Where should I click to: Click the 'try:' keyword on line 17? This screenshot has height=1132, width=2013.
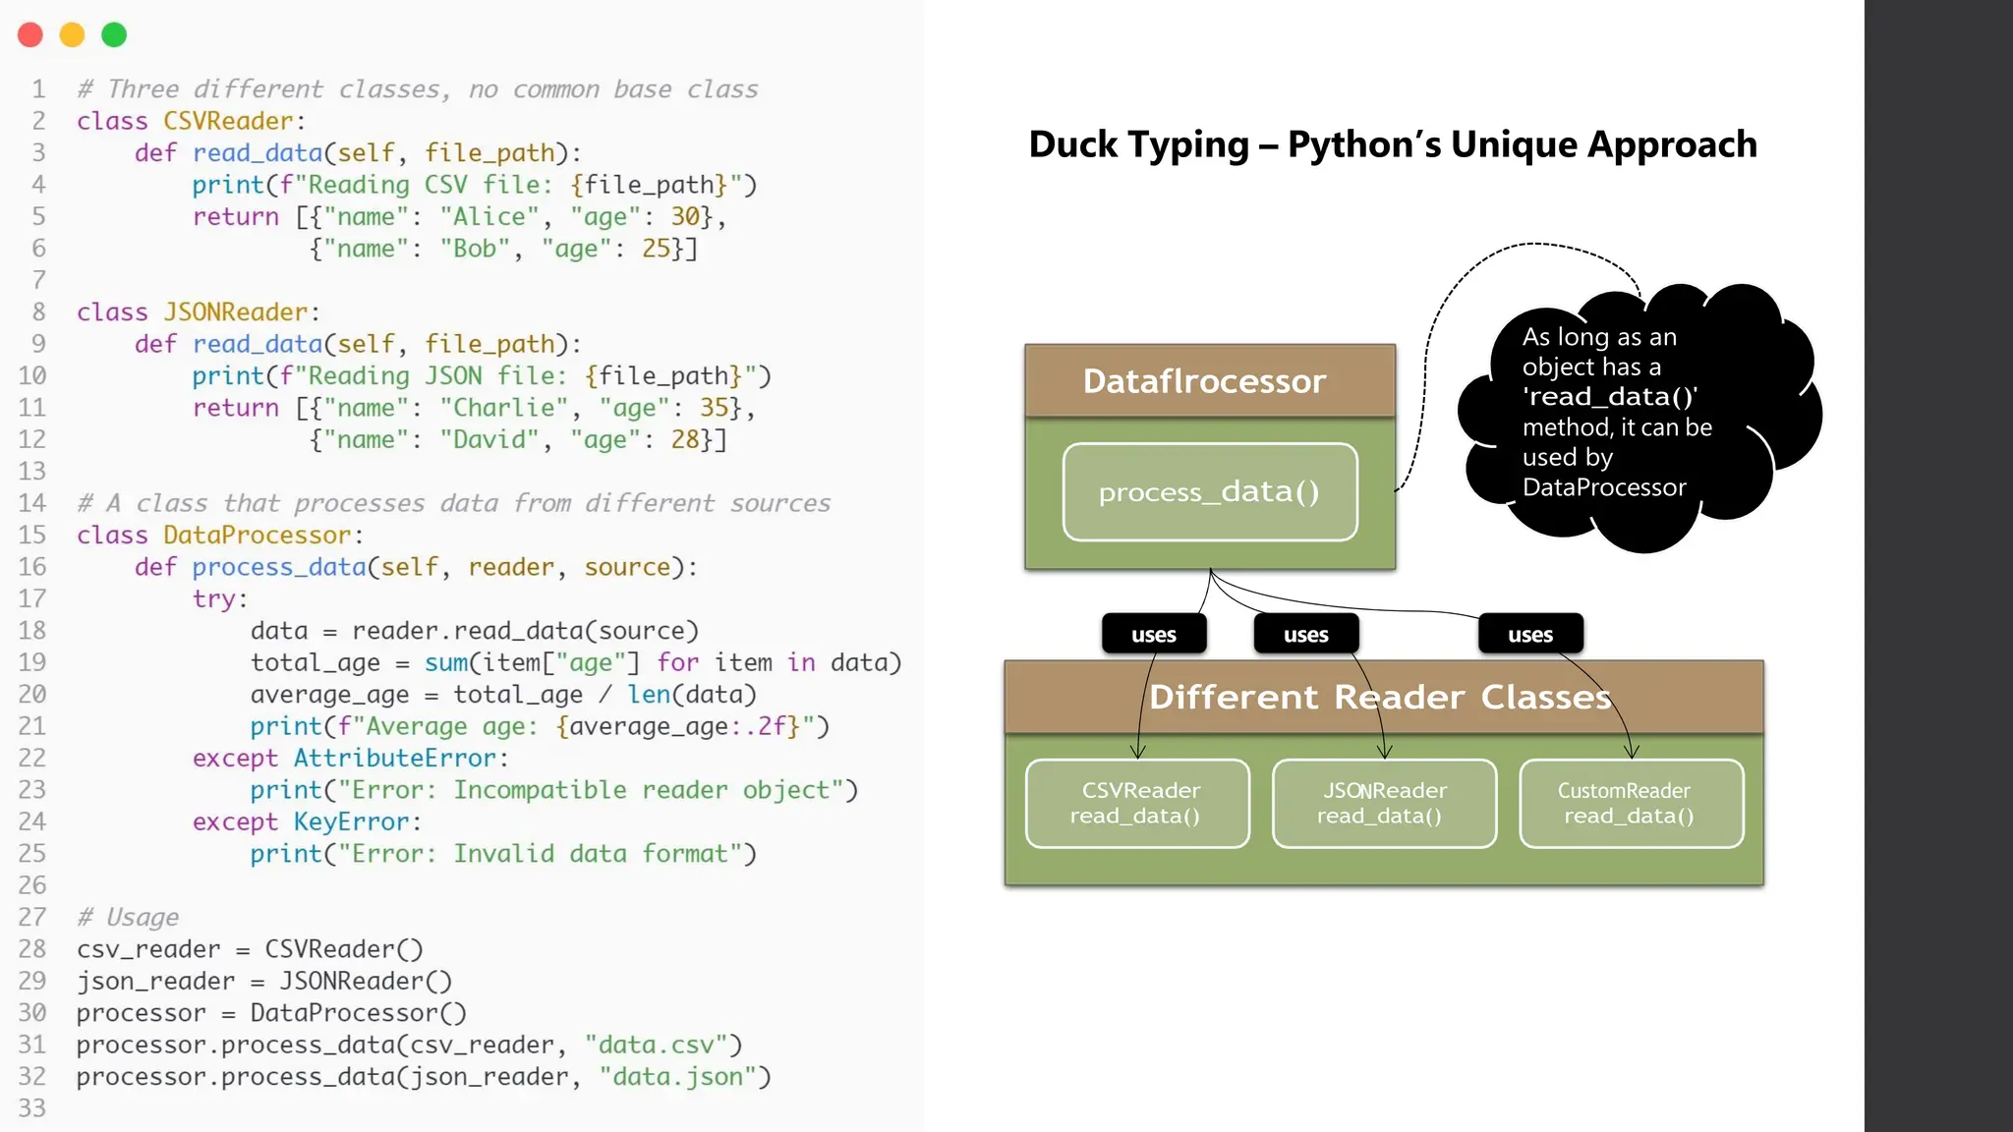[x=219, y=598]
